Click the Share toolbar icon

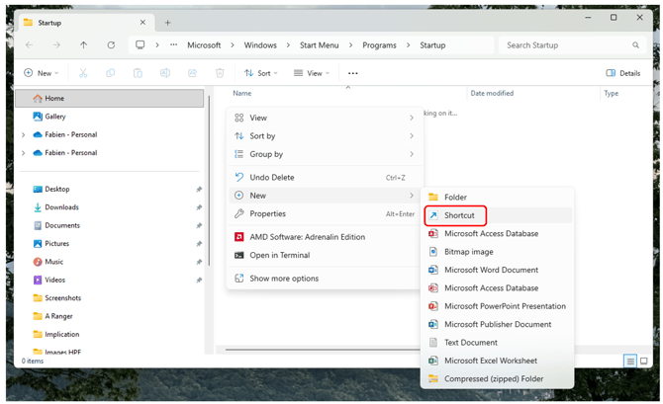192,73
